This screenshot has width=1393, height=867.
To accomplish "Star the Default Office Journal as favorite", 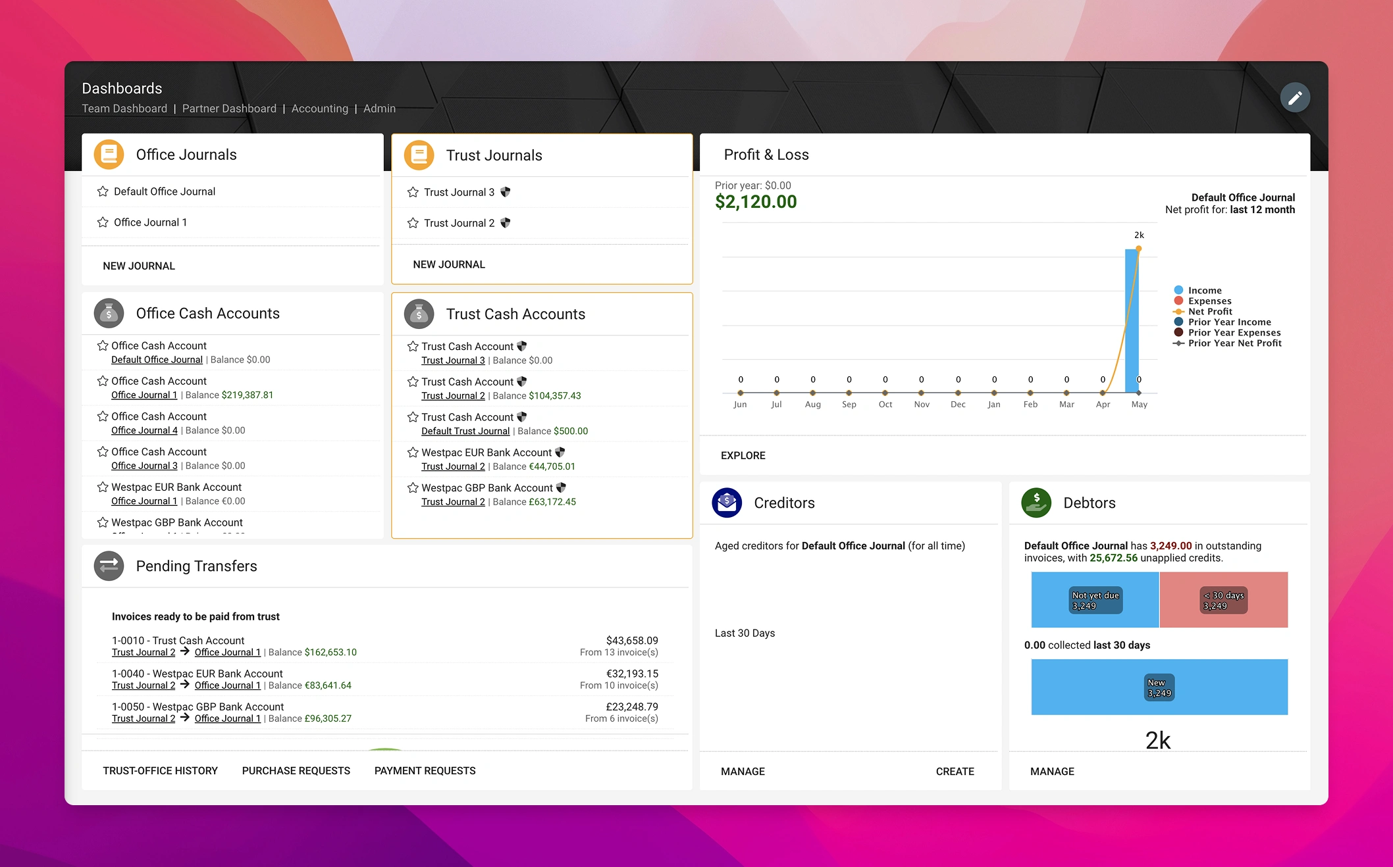I will tap(103, 191).
